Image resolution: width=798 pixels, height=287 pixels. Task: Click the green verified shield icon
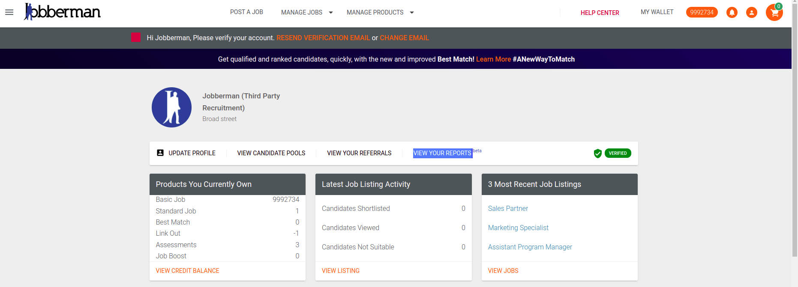[598, 153]
